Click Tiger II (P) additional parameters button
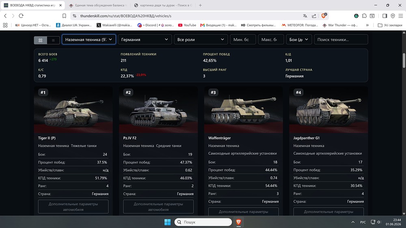Screen dimensions: 406x228 click(73, 206)
